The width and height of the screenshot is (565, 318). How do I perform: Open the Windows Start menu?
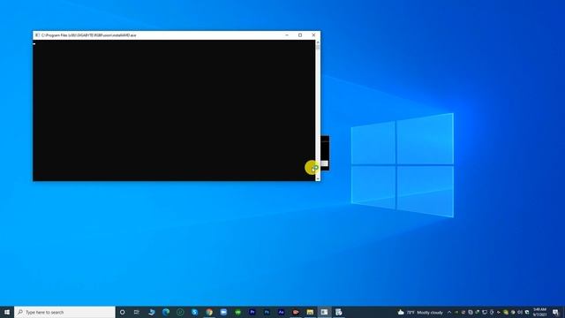(x=7, y=312)
